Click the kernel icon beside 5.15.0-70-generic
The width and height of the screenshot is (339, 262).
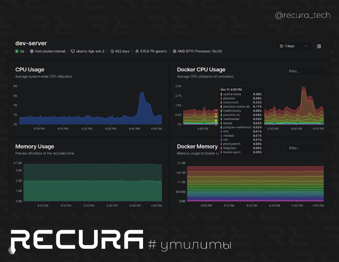(137, 51)
